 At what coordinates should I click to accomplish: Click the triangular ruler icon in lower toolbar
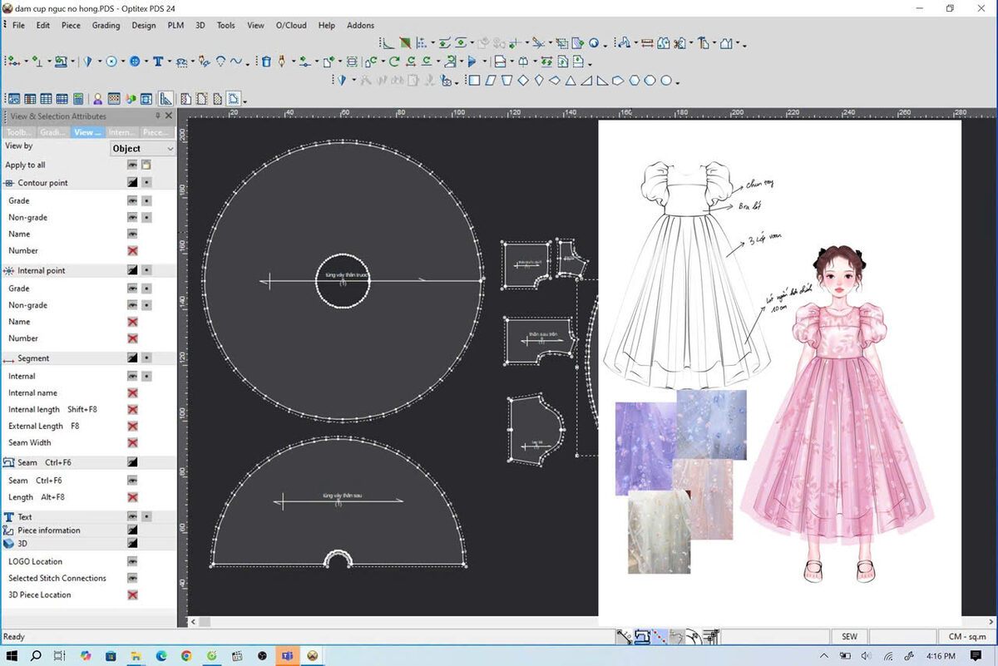(166, 99)
